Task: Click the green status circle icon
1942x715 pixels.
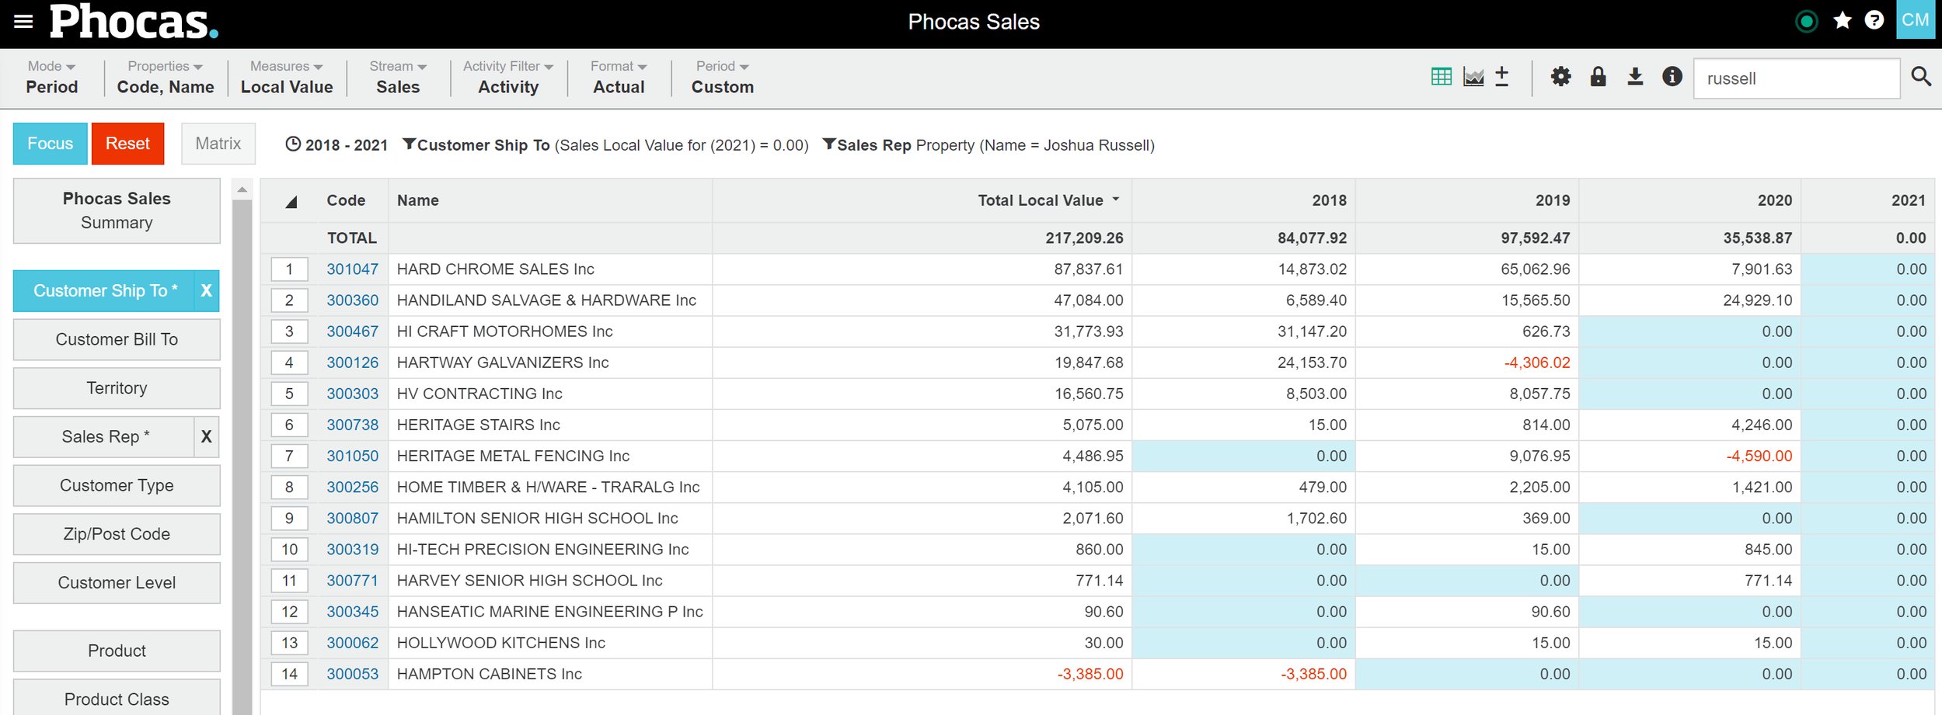Action: pos(1807,21)
